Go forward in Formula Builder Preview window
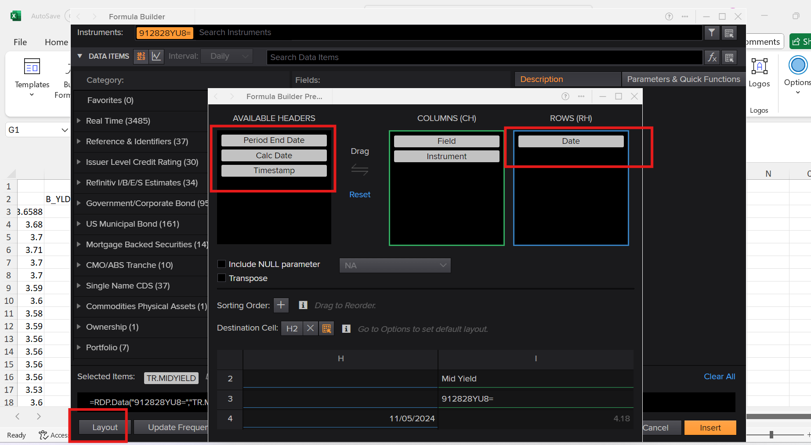Viewport: 811px width, 445px height. [x=232, y=96]
